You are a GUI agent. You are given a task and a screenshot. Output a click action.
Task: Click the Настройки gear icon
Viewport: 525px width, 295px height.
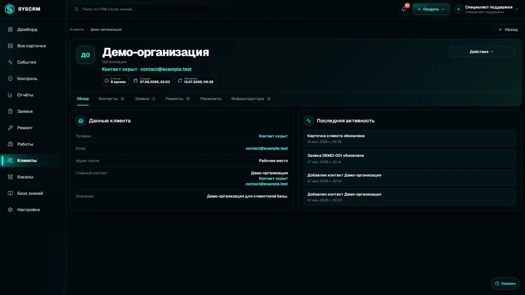click(x=10, y=210)
